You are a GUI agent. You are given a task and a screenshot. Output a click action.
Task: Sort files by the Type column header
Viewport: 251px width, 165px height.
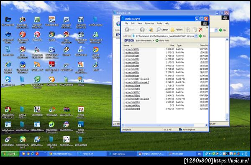pyautogui.click(x=187, y=46)
